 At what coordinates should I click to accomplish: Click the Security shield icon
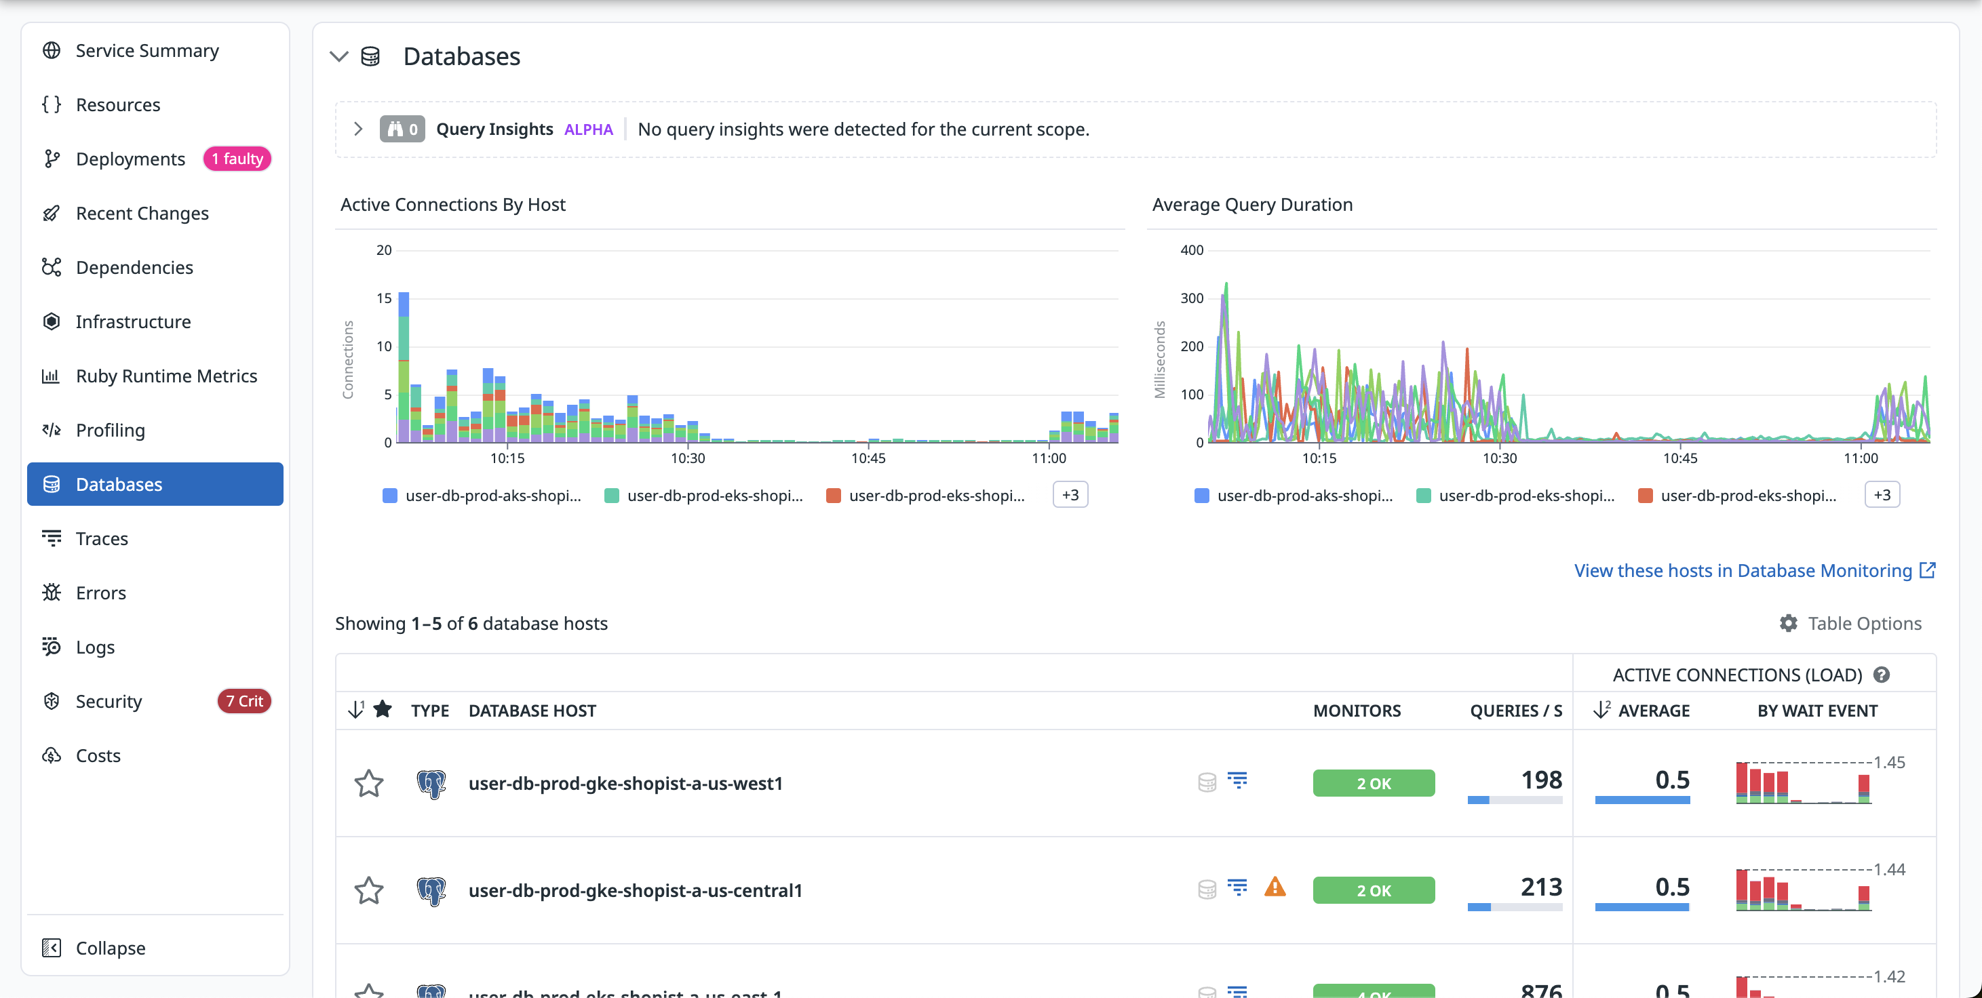pos(51,701)
